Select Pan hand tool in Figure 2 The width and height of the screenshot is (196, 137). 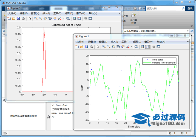pos(113,47)
